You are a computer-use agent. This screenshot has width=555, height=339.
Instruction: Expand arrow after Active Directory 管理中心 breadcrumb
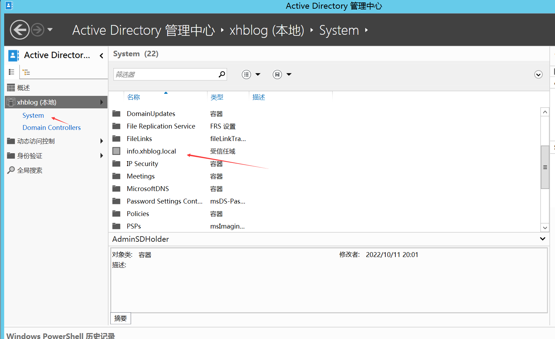click(x=222, y=30)
